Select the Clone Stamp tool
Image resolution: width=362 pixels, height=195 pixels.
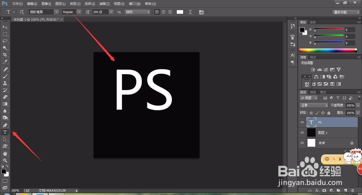(5, 83)
